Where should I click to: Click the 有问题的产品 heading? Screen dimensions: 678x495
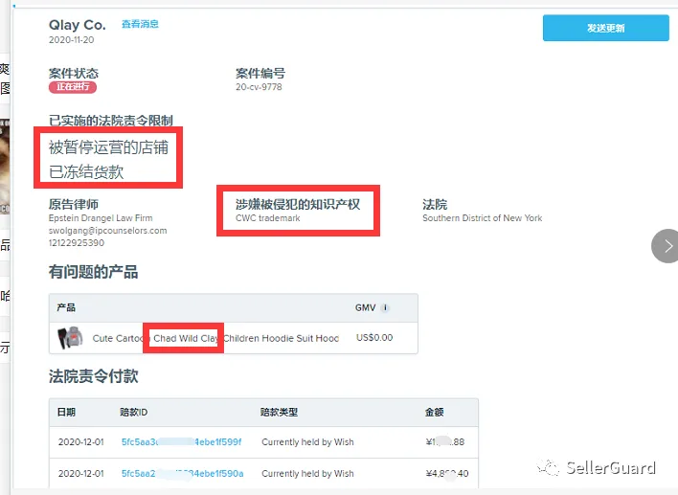(93, 272)
